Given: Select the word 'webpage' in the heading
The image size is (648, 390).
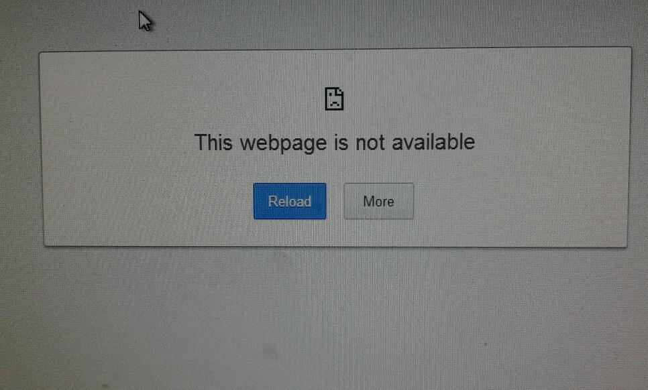Looking at the screenshot, I should 284,143.
